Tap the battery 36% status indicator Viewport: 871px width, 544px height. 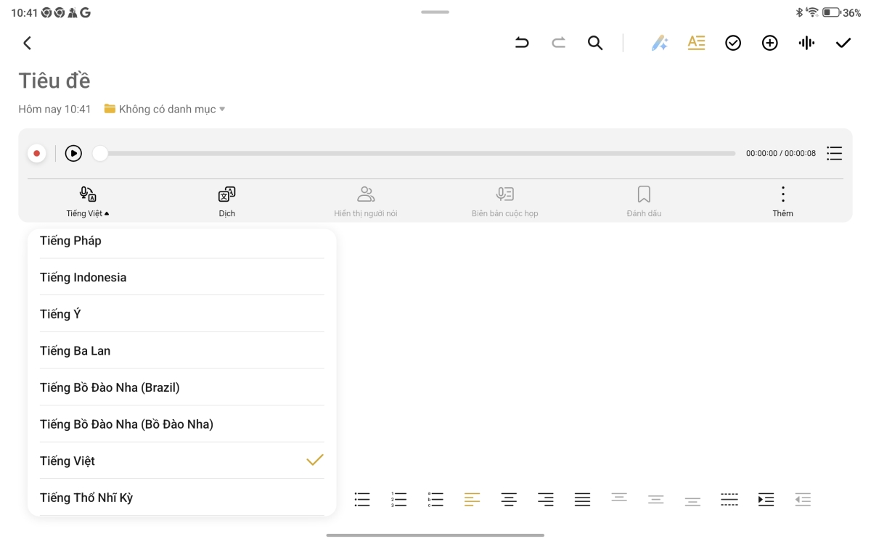click(842, 12)
